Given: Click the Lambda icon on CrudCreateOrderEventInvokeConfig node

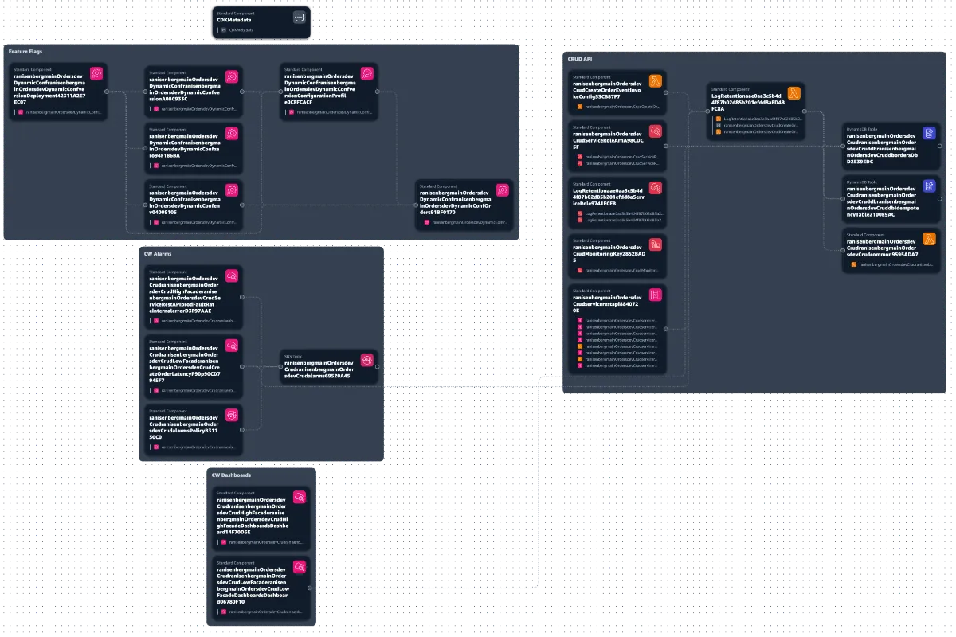Looking at the screenshot, I should (x=656, y=80).
